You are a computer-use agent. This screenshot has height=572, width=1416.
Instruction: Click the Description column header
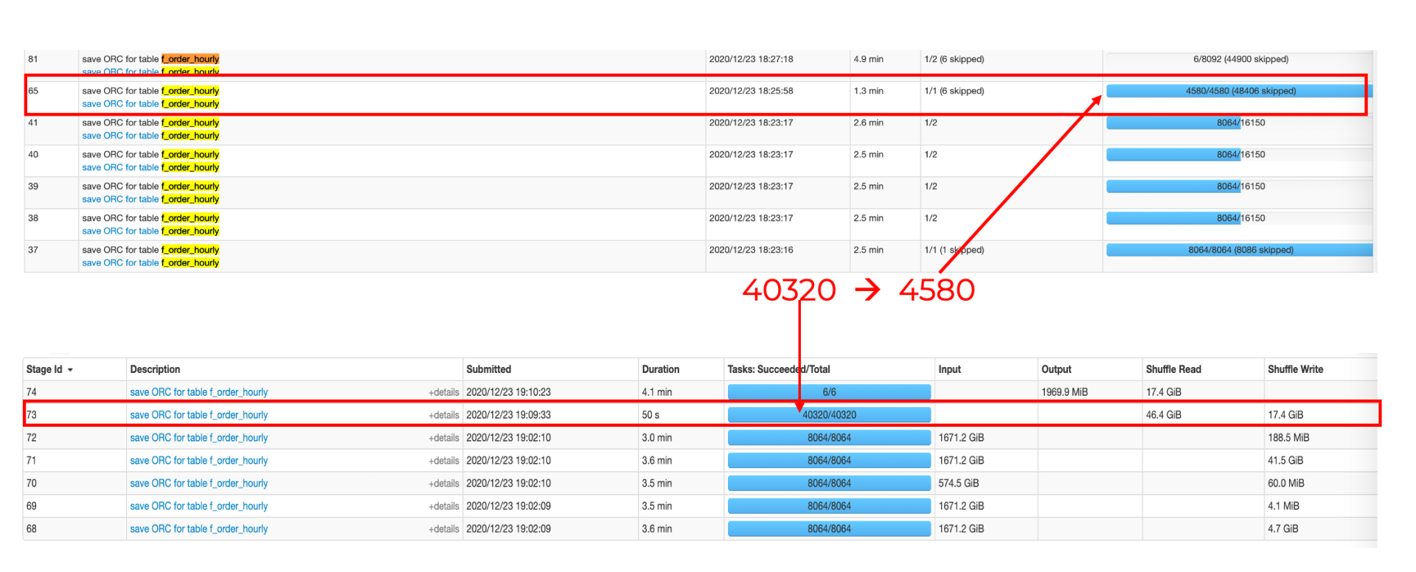[155, 370]
